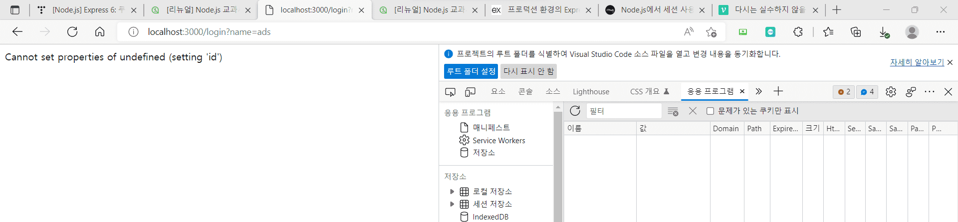Switch to the 요소 tab
The height and width of the screenshot is (222, 958).
click(x=498, y=91)
